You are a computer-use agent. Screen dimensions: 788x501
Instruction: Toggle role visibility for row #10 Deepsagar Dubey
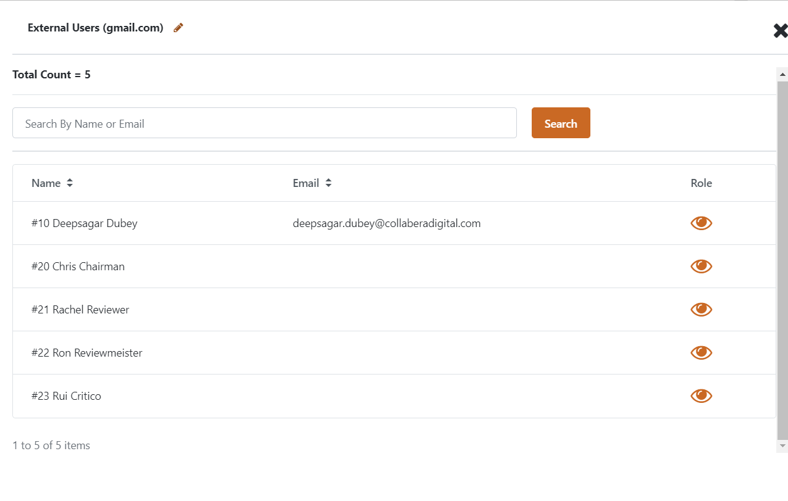coord(701,223)
